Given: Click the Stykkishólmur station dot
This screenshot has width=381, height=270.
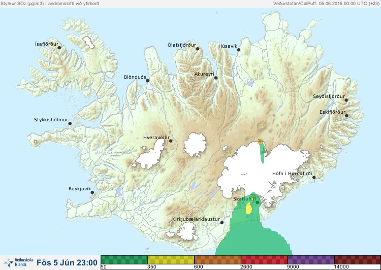Looking at the screenshot, I should click(x=70, y=124).
